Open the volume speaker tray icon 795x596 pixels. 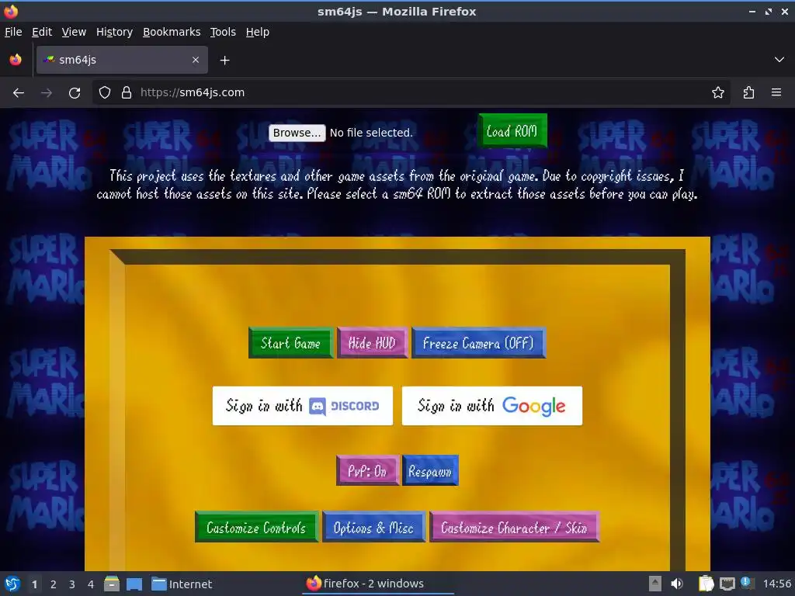click(x=677, y=584)
